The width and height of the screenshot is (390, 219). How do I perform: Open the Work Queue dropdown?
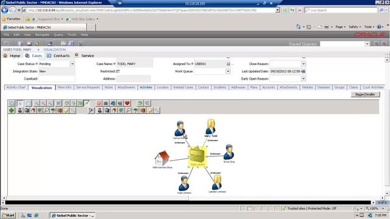pos(228,72)
